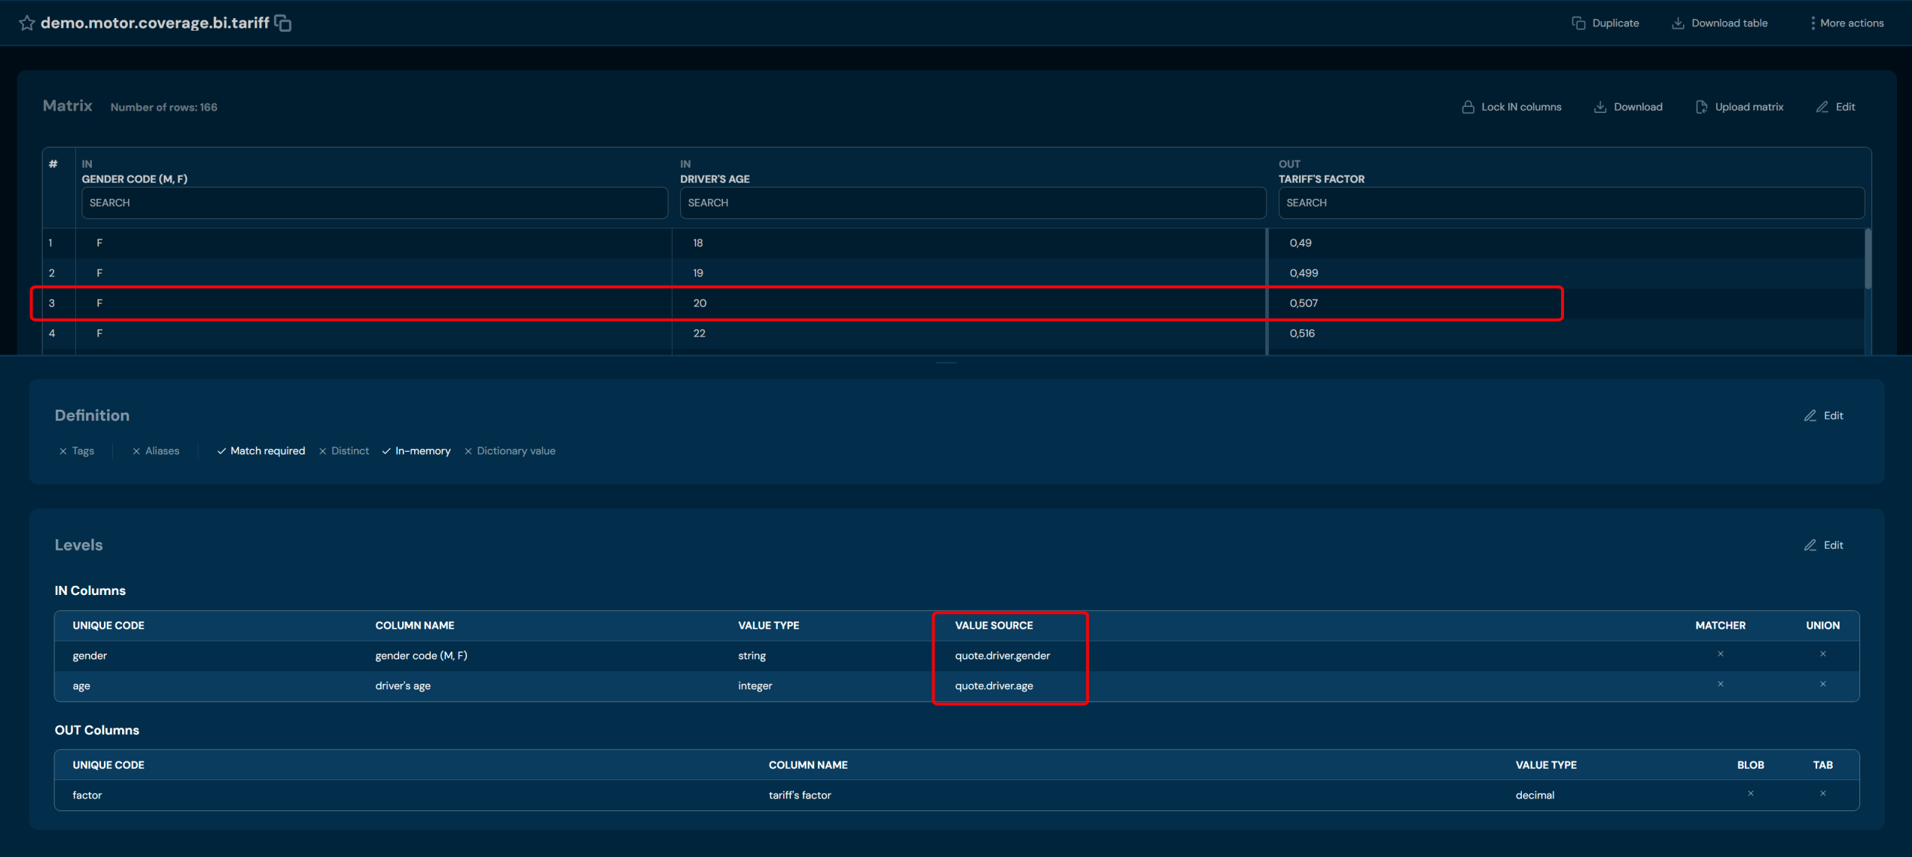Screen dimensions: 1912x857
Task: Click the Upload matrix icon
Action: pyautogui.click(x=1701, y=107)
